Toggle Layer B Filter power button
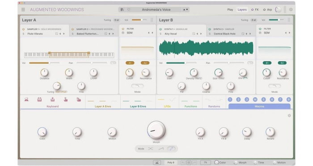 260,29
